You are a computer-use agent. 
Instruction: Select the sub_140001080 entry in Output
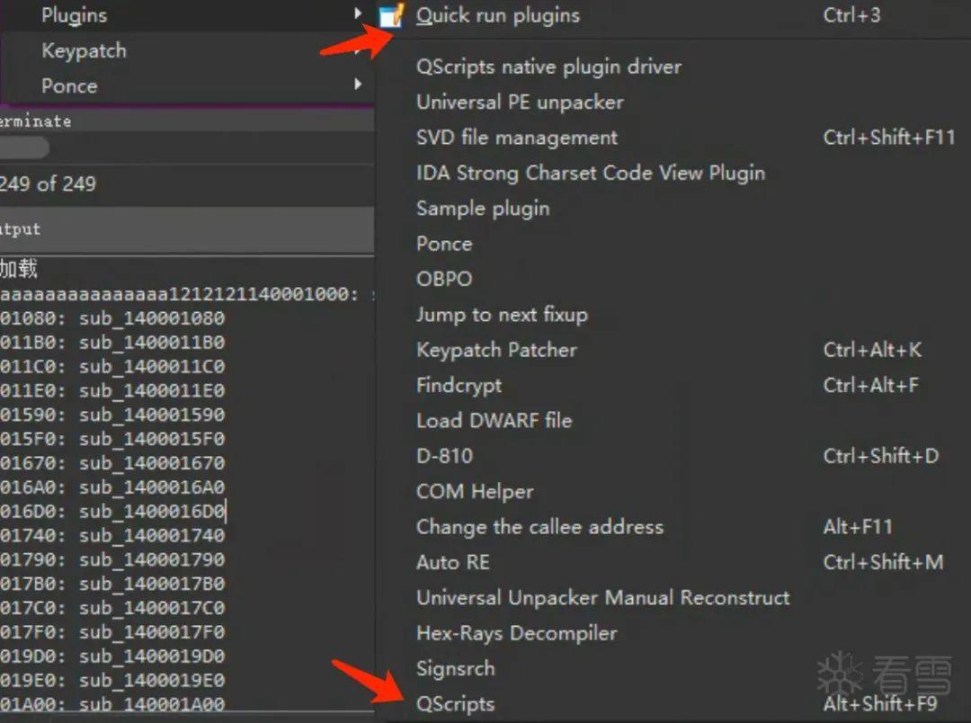[x=117, y=317]
